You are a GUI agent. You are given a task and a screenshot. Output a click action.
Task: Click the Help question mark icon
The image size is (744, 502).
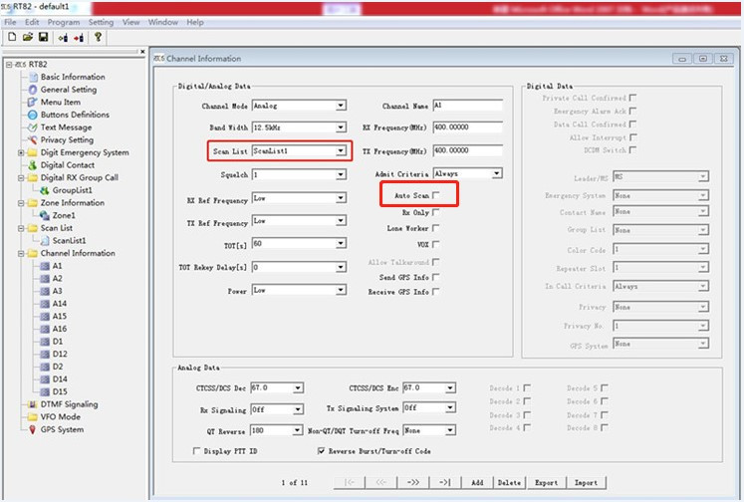(98, 38)
